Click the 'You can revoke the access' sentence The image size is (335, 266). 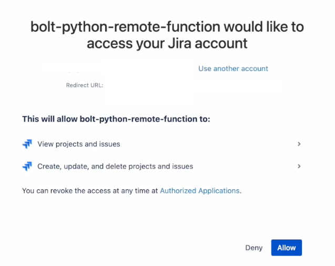(x=89, y=191)
